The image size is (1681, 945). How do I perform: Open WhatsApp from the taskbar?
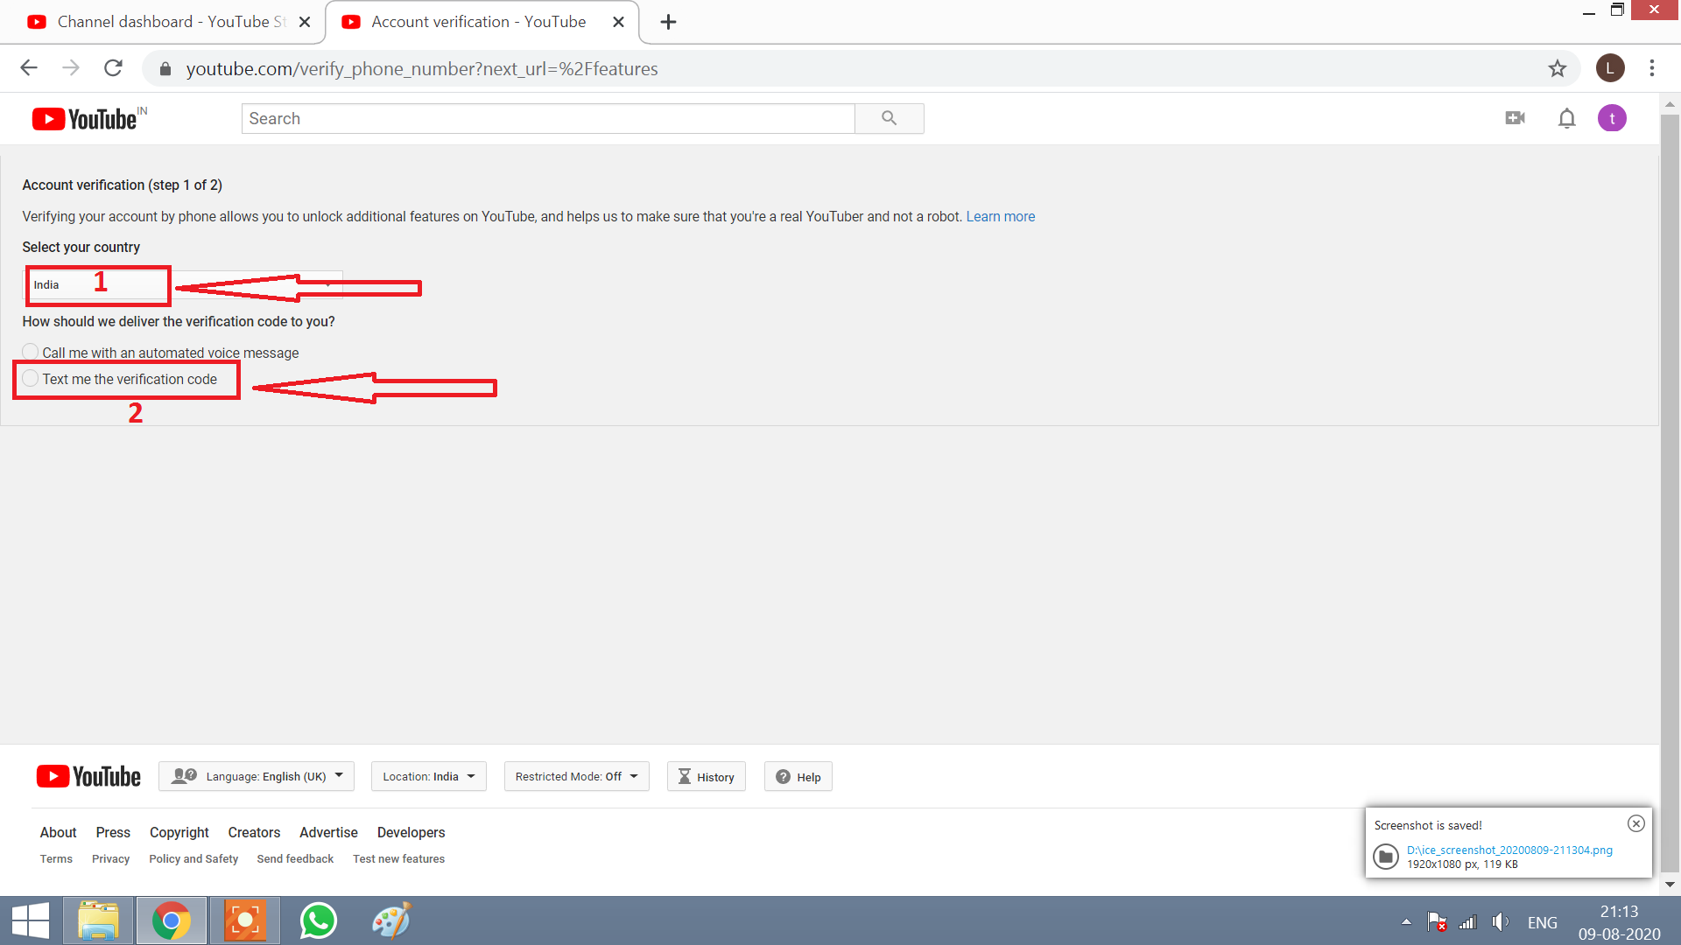tap(318, 920)
